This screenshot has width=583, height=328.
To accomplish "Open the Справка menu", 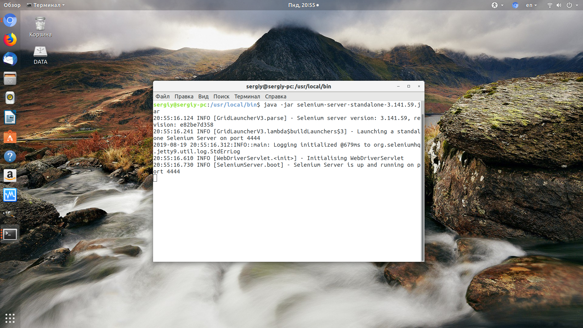I will click(x=275, y=96).
